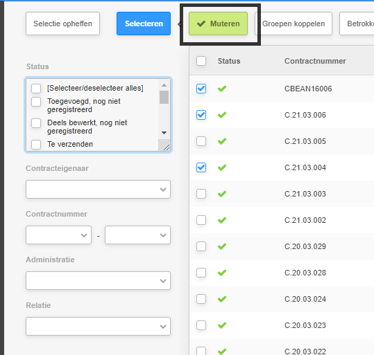Enable the 'Te verzenden' status filter

pos(36,145)
